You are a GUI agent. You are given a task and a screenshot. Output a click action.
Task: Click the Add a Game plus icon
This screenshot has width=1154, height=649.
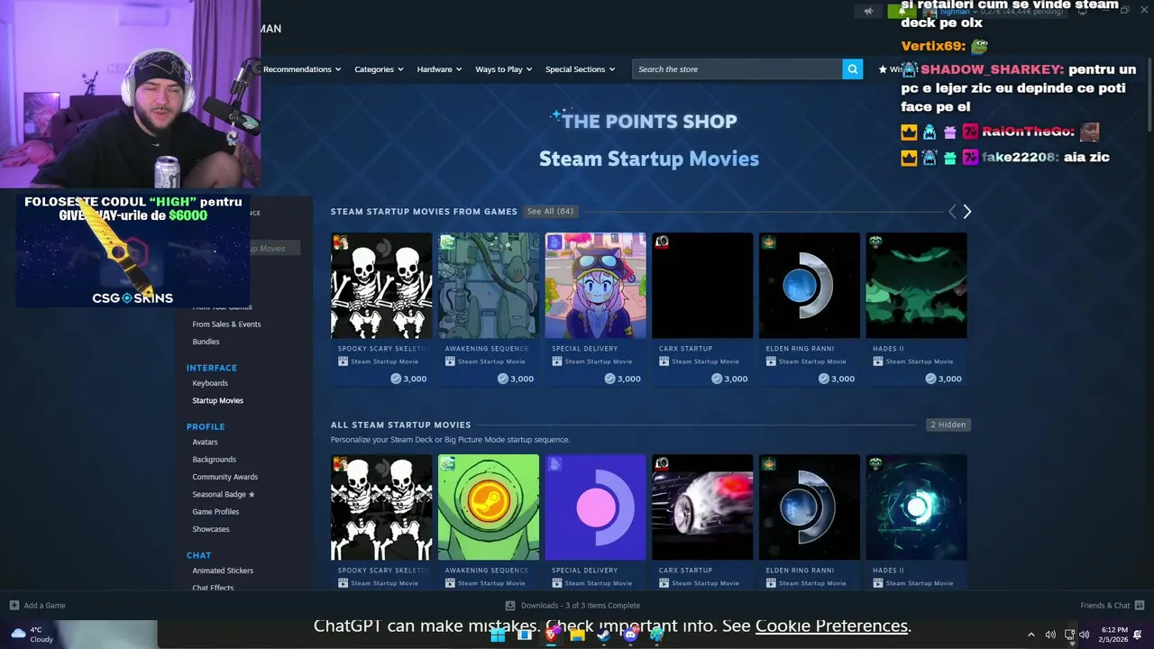[x=14, y=606]
